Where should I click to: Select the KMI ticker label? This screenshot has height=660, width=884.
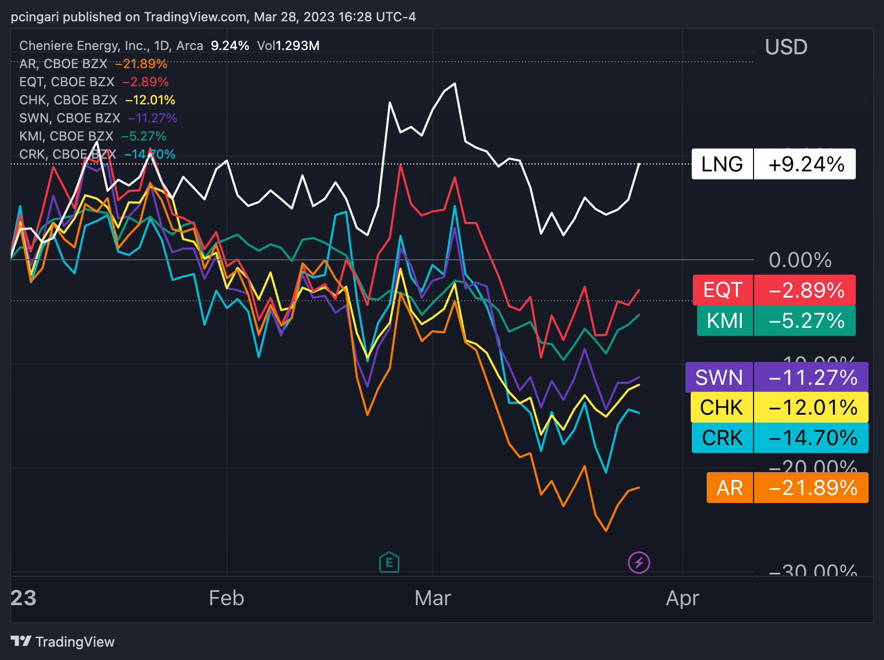pyautogui.click(x=725, y=321)
